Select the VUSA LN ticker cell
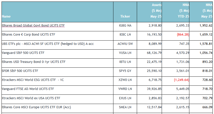214x114 pixels. (125, 53)
